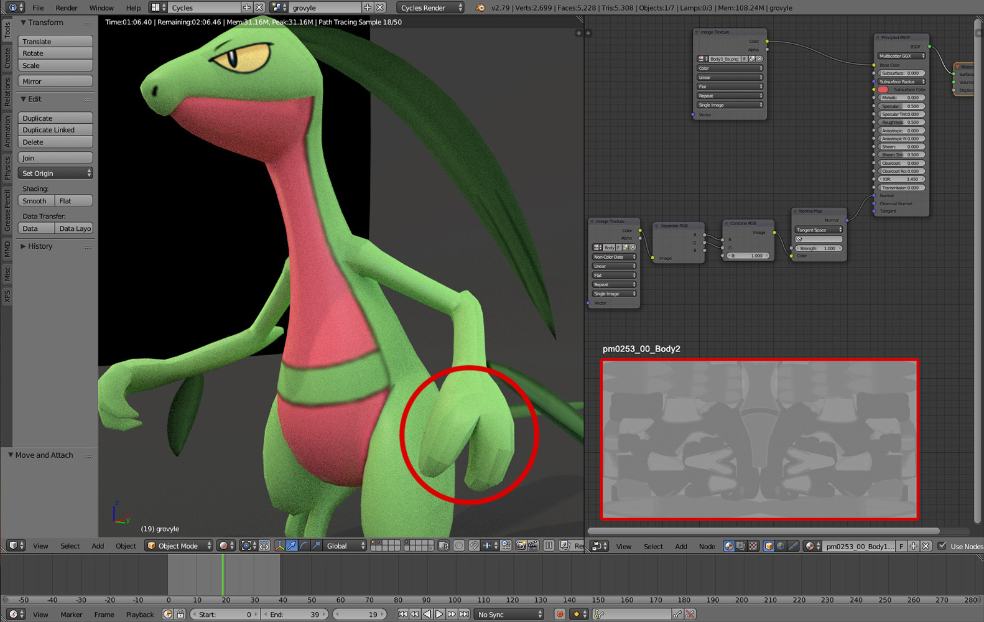The width and height of the screenshot is (984, 622).
Task: Toggle the red auto keying record button
Action: click(x=560, y=614)
